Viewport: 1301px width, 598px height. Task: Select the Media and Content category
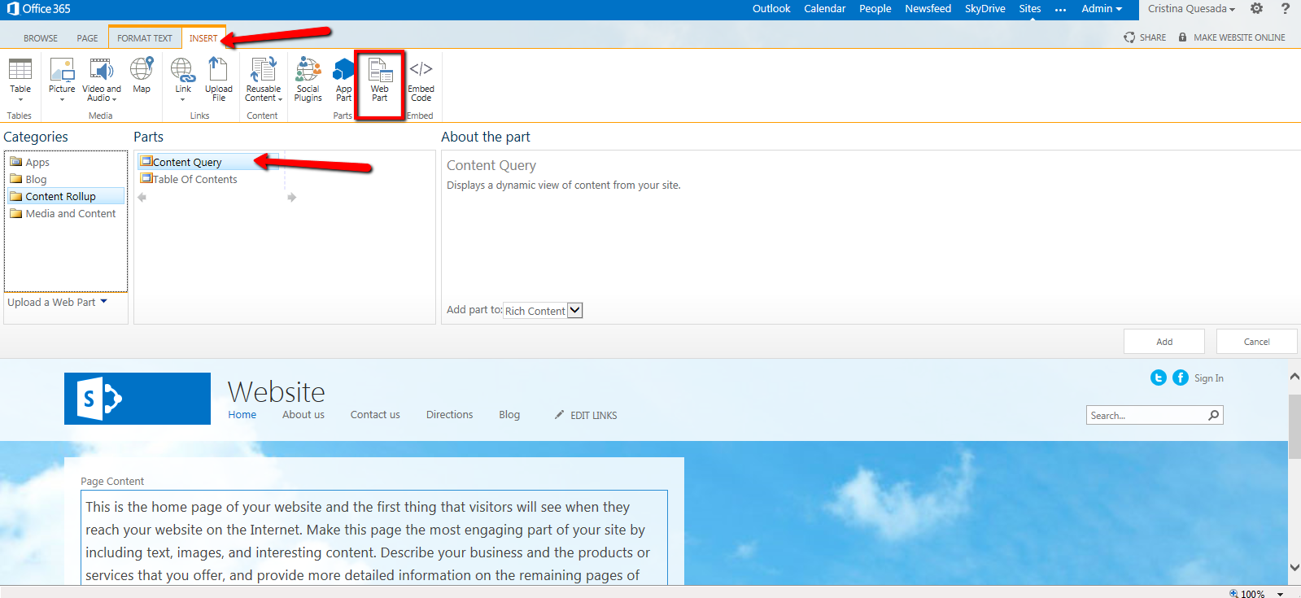pos(70,214)
